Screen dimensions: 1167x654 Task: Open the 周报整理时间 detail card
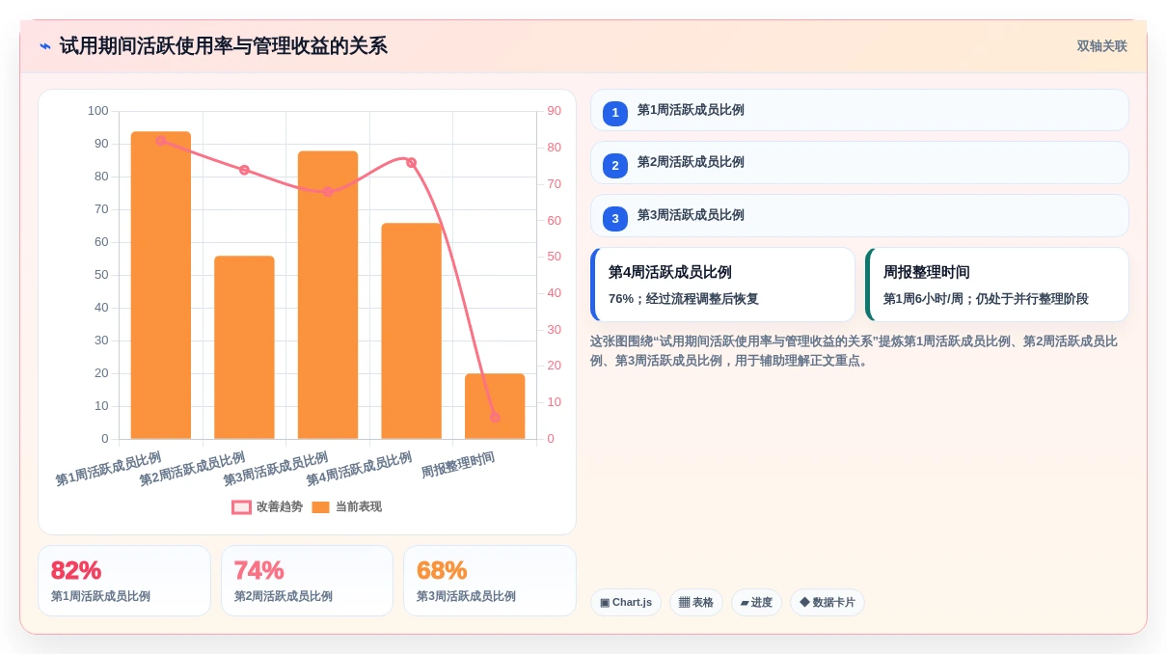pos(997,285)
